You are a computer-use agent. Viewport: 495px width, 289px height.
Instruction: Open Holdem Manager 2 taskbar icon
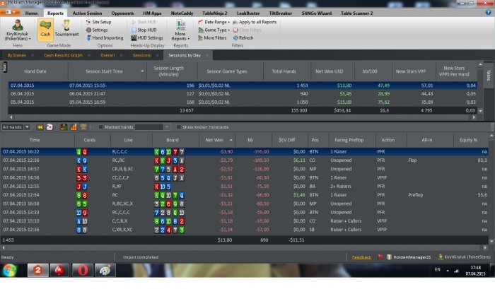pos(38,271)
